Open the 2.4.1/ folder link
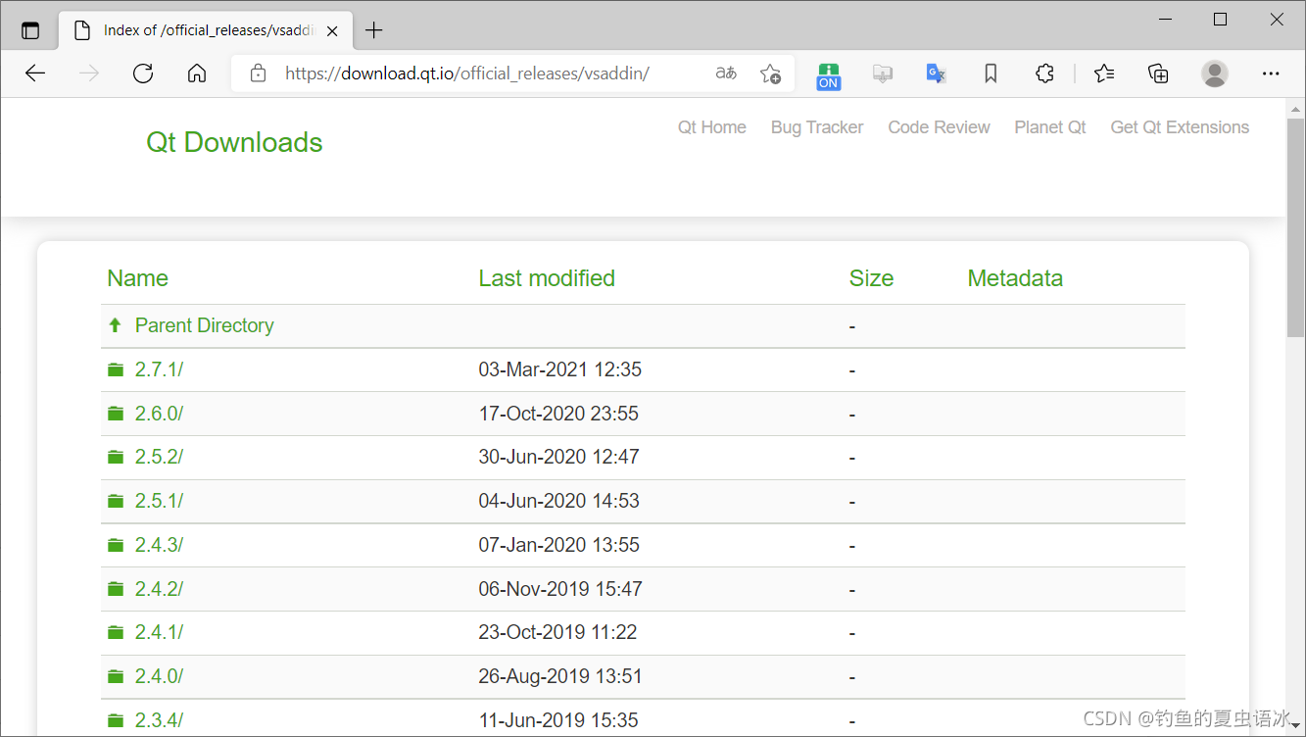The image size is (1306, 737). pos(159,632)
